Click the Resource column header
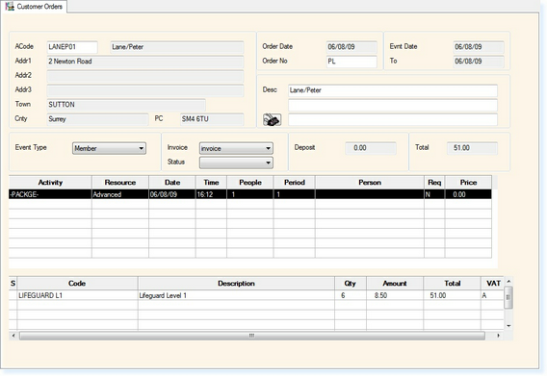Image resolution: width=547 pixels, height=376 pixels. pyautogui.click(x=120, y=183)
